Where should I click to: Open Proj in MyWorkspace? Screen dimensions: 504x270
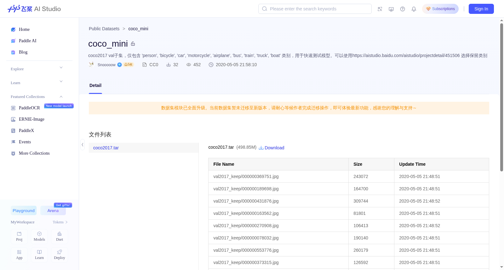(19, 237)
